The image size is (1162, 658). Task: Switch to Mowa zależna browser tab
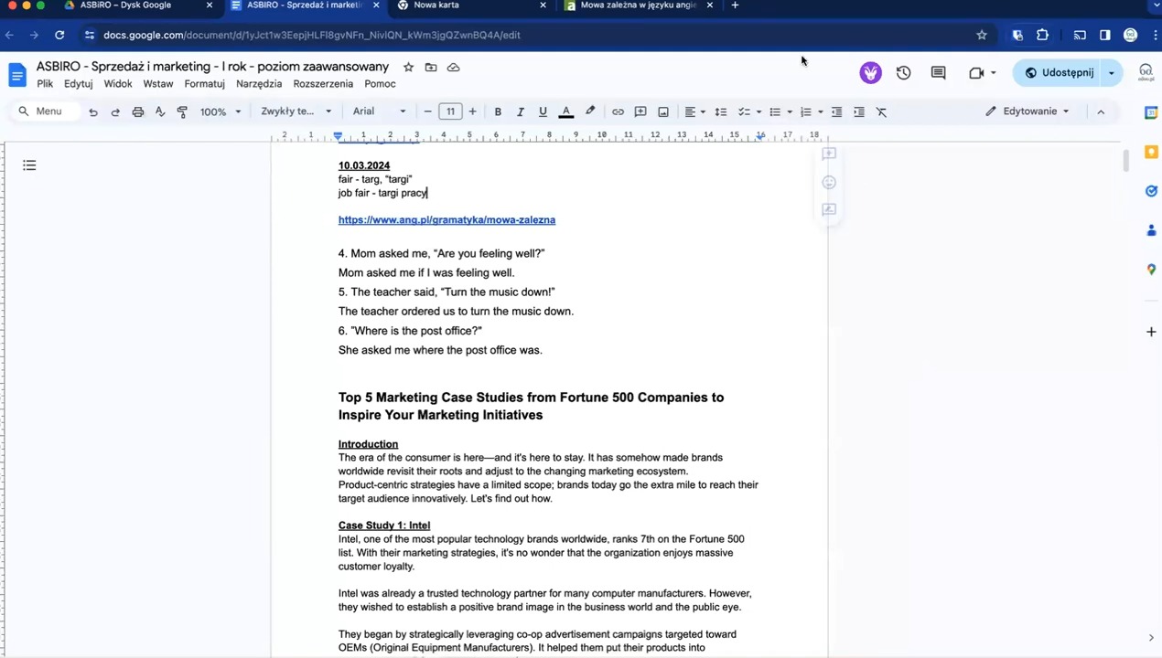pyautogui.click(x=638, y=5)
